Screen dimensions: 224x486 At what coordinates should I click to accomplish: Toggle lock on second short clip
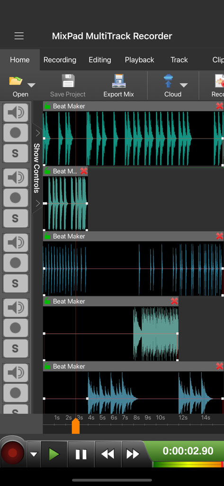(47, 171)
